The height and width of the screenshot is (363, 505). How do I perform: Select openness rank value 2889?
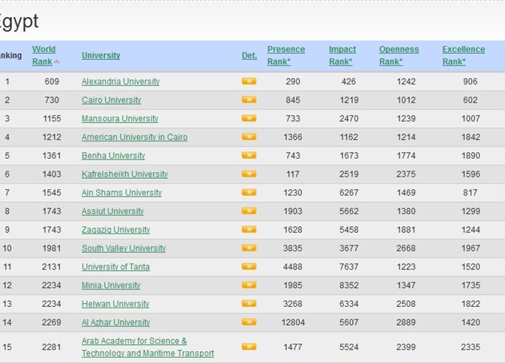pos(406,322)
